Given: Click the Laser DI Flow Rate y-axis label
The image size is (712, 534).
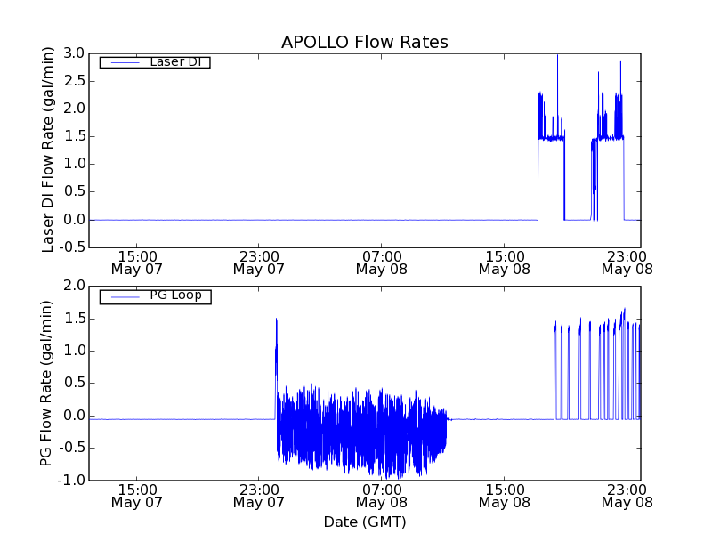Looking at the screenshot, I should (x=49, y=150).
